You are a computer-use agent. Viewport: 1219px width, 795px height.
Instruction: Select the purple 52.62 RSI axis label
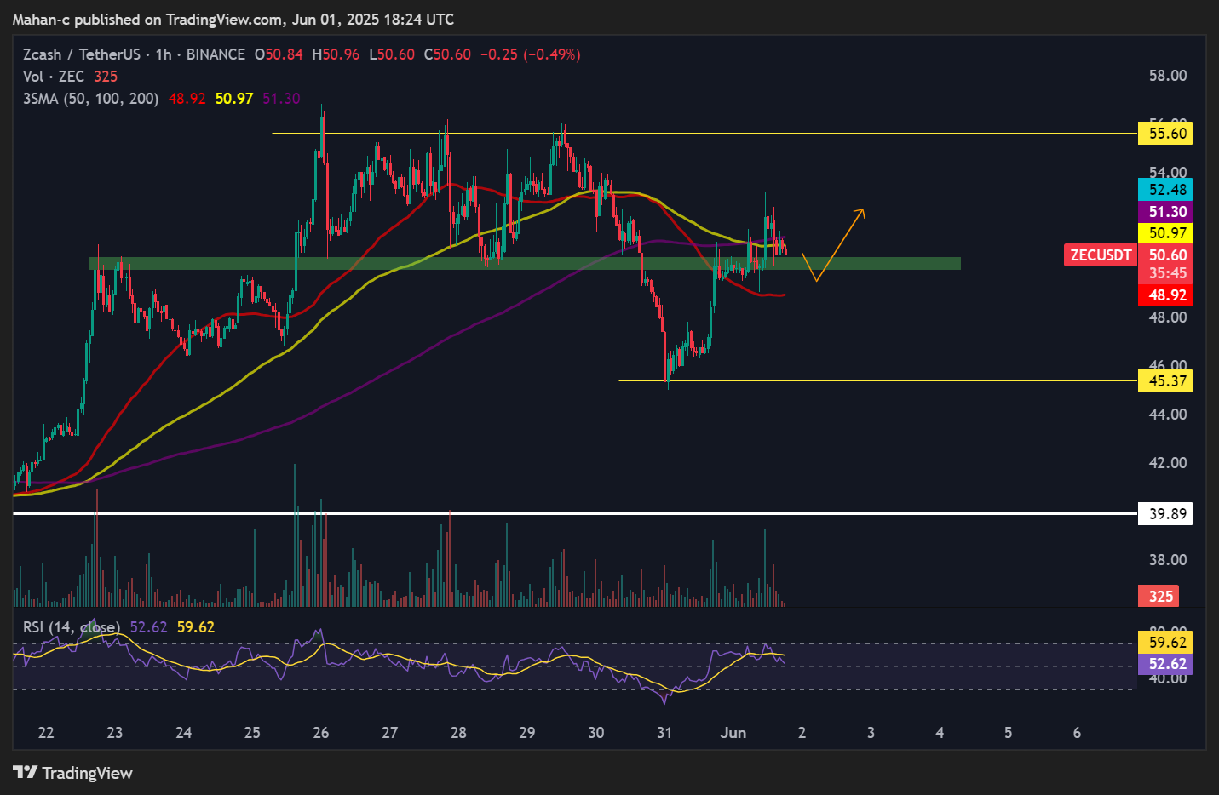coord(1166,664)
